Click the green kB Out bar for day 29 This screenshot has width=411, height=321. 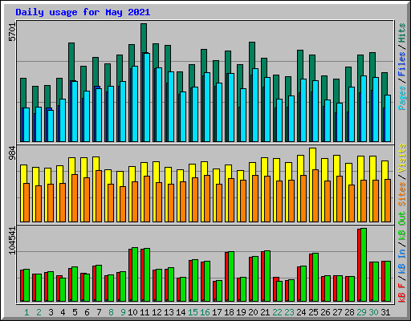364,265
